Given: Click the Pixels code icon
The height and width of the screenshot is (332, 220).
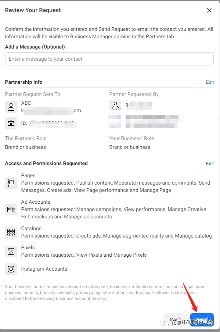Looking at the screenshot, I should point(11,251).
